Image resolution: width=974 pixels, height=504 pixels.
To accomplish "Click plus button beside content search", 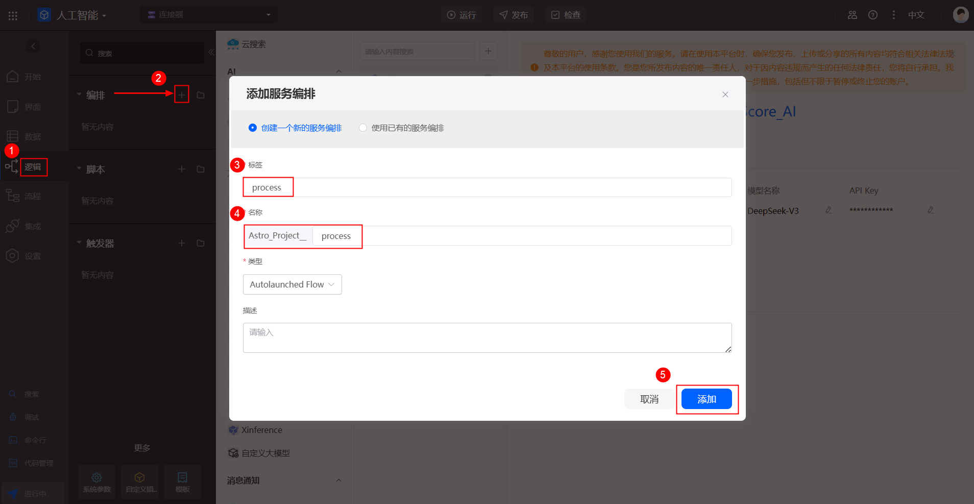I will pyautogui.click(x=489, y=51).
